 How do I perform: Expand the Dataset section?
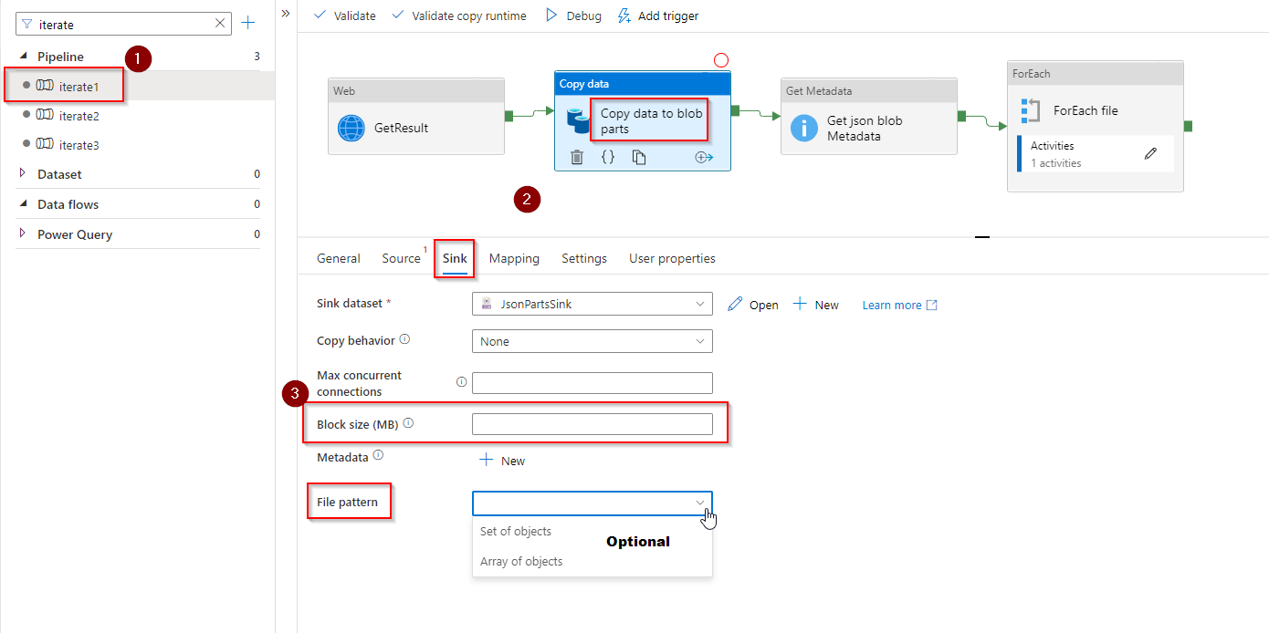24,173
